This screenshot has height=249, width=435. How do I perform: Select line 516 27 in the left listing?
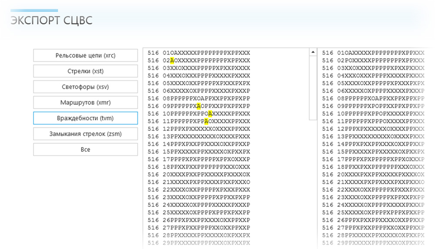coord(199,228)
